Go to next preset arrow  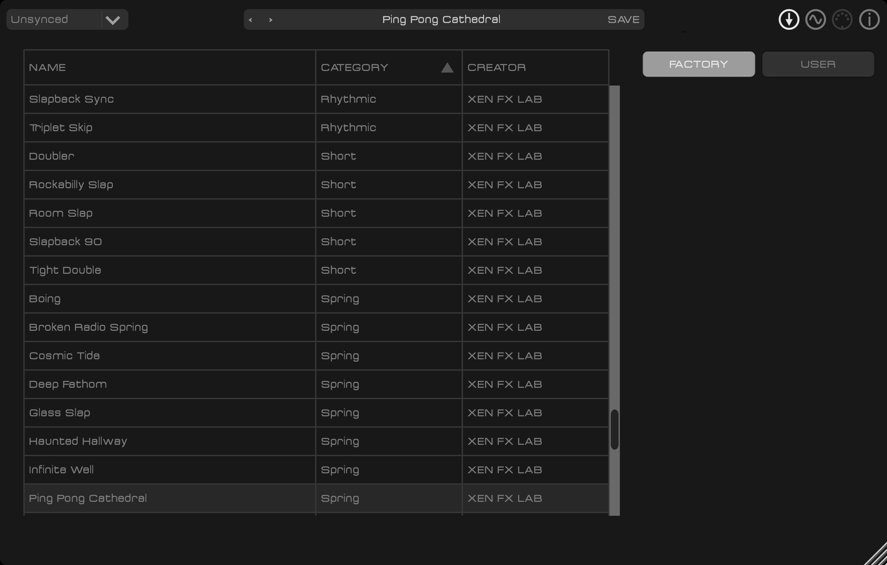(271, 20)
